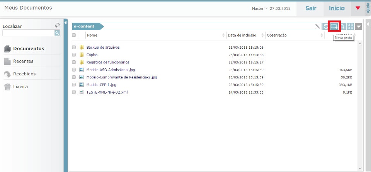
Task: Tick checkbox for Cópias folder
Action: pos(74,54)
